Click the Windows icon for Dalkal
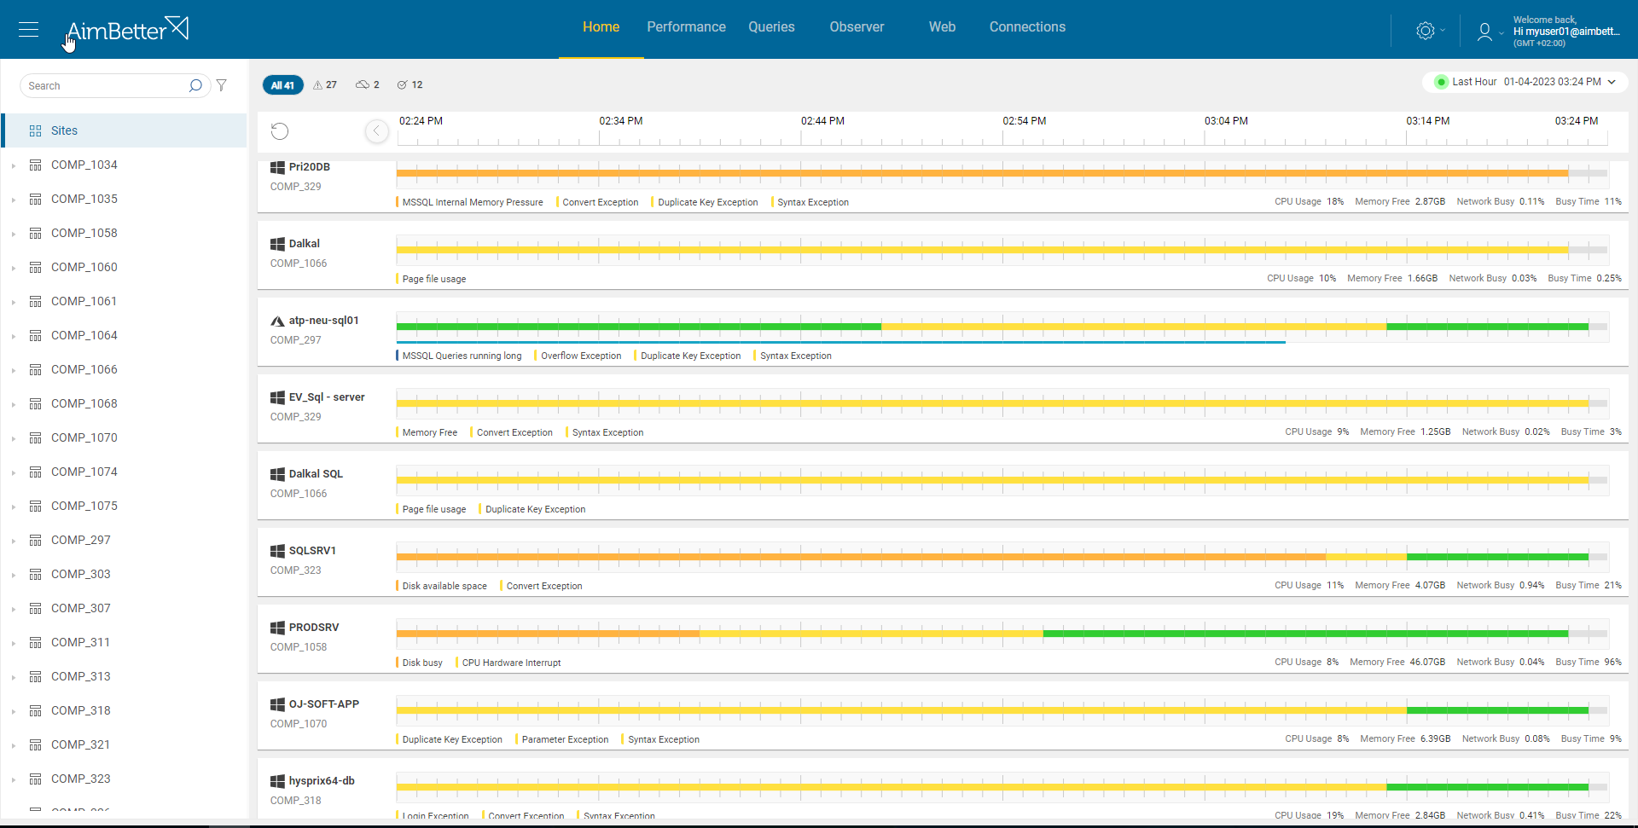This screenshot has width=1638, height=828. [277, 244]
